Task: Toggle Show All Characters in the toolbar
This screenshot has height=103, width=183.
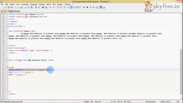Action: [x=68, y=7]
